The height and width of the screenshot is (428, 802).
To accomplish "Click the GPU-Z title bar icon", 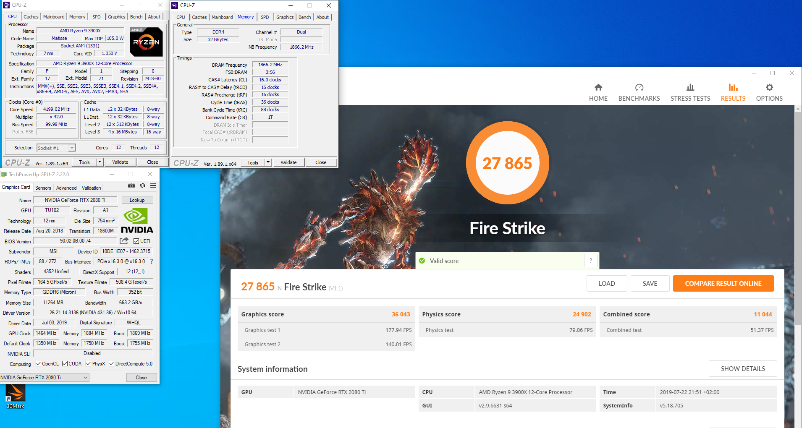I will [x=4, y=175].
